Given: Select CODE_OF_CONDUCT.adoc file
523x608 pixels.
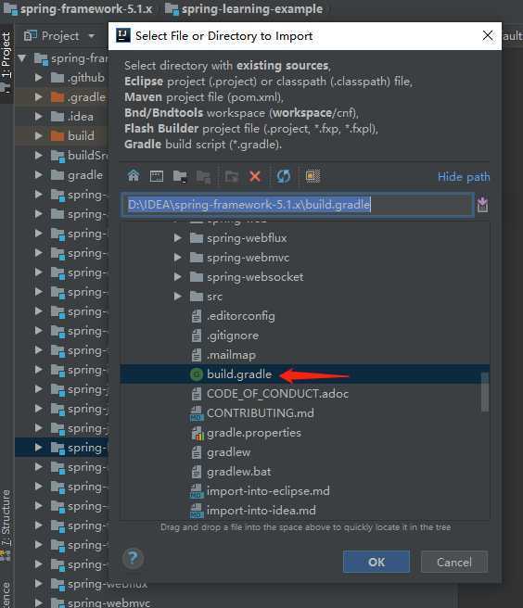Looking at the screenshot, I should click(x=277, y=394).
